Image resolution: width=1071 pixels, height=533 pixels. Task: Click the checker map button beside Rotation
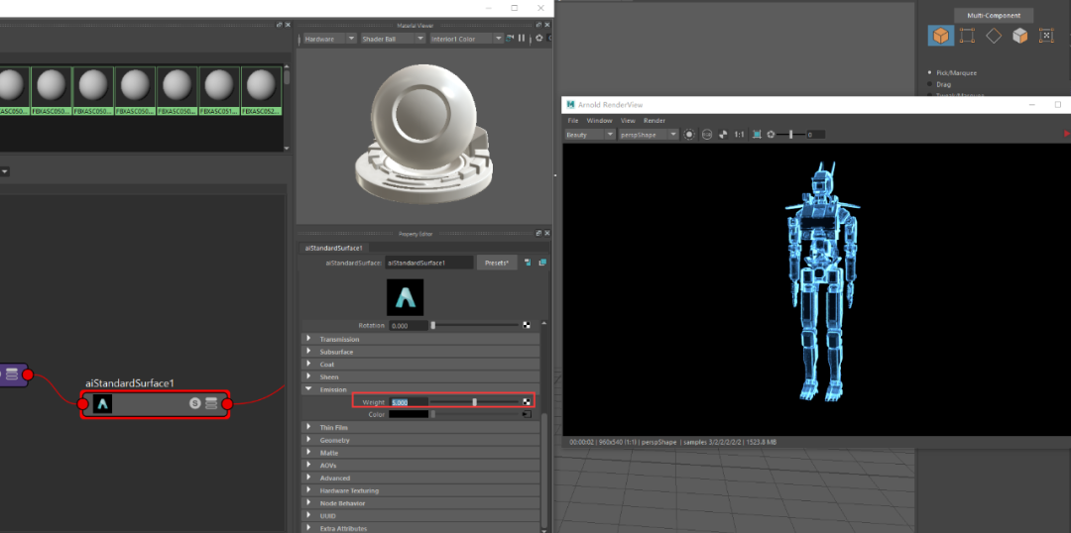click(527, 325)
